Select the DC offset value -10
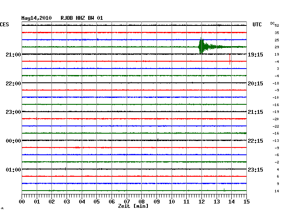This screenshot has width=281, height=213. (x=276, y=97)
